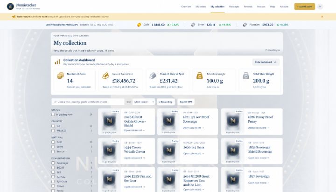Click the Grading badge on the 1934 Crown card
336x192 pixels.
tap(116, 141)
